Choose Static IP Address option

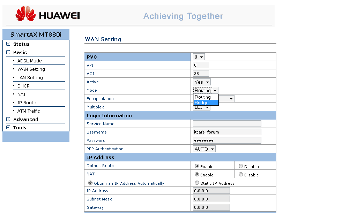pyautogui.click(x=197, y=183)
